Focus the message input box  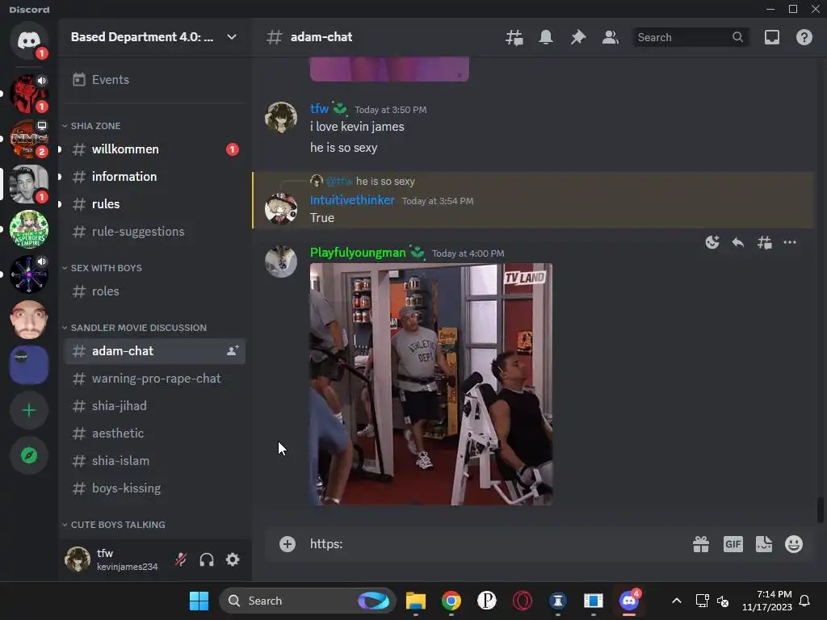(496, 544)
